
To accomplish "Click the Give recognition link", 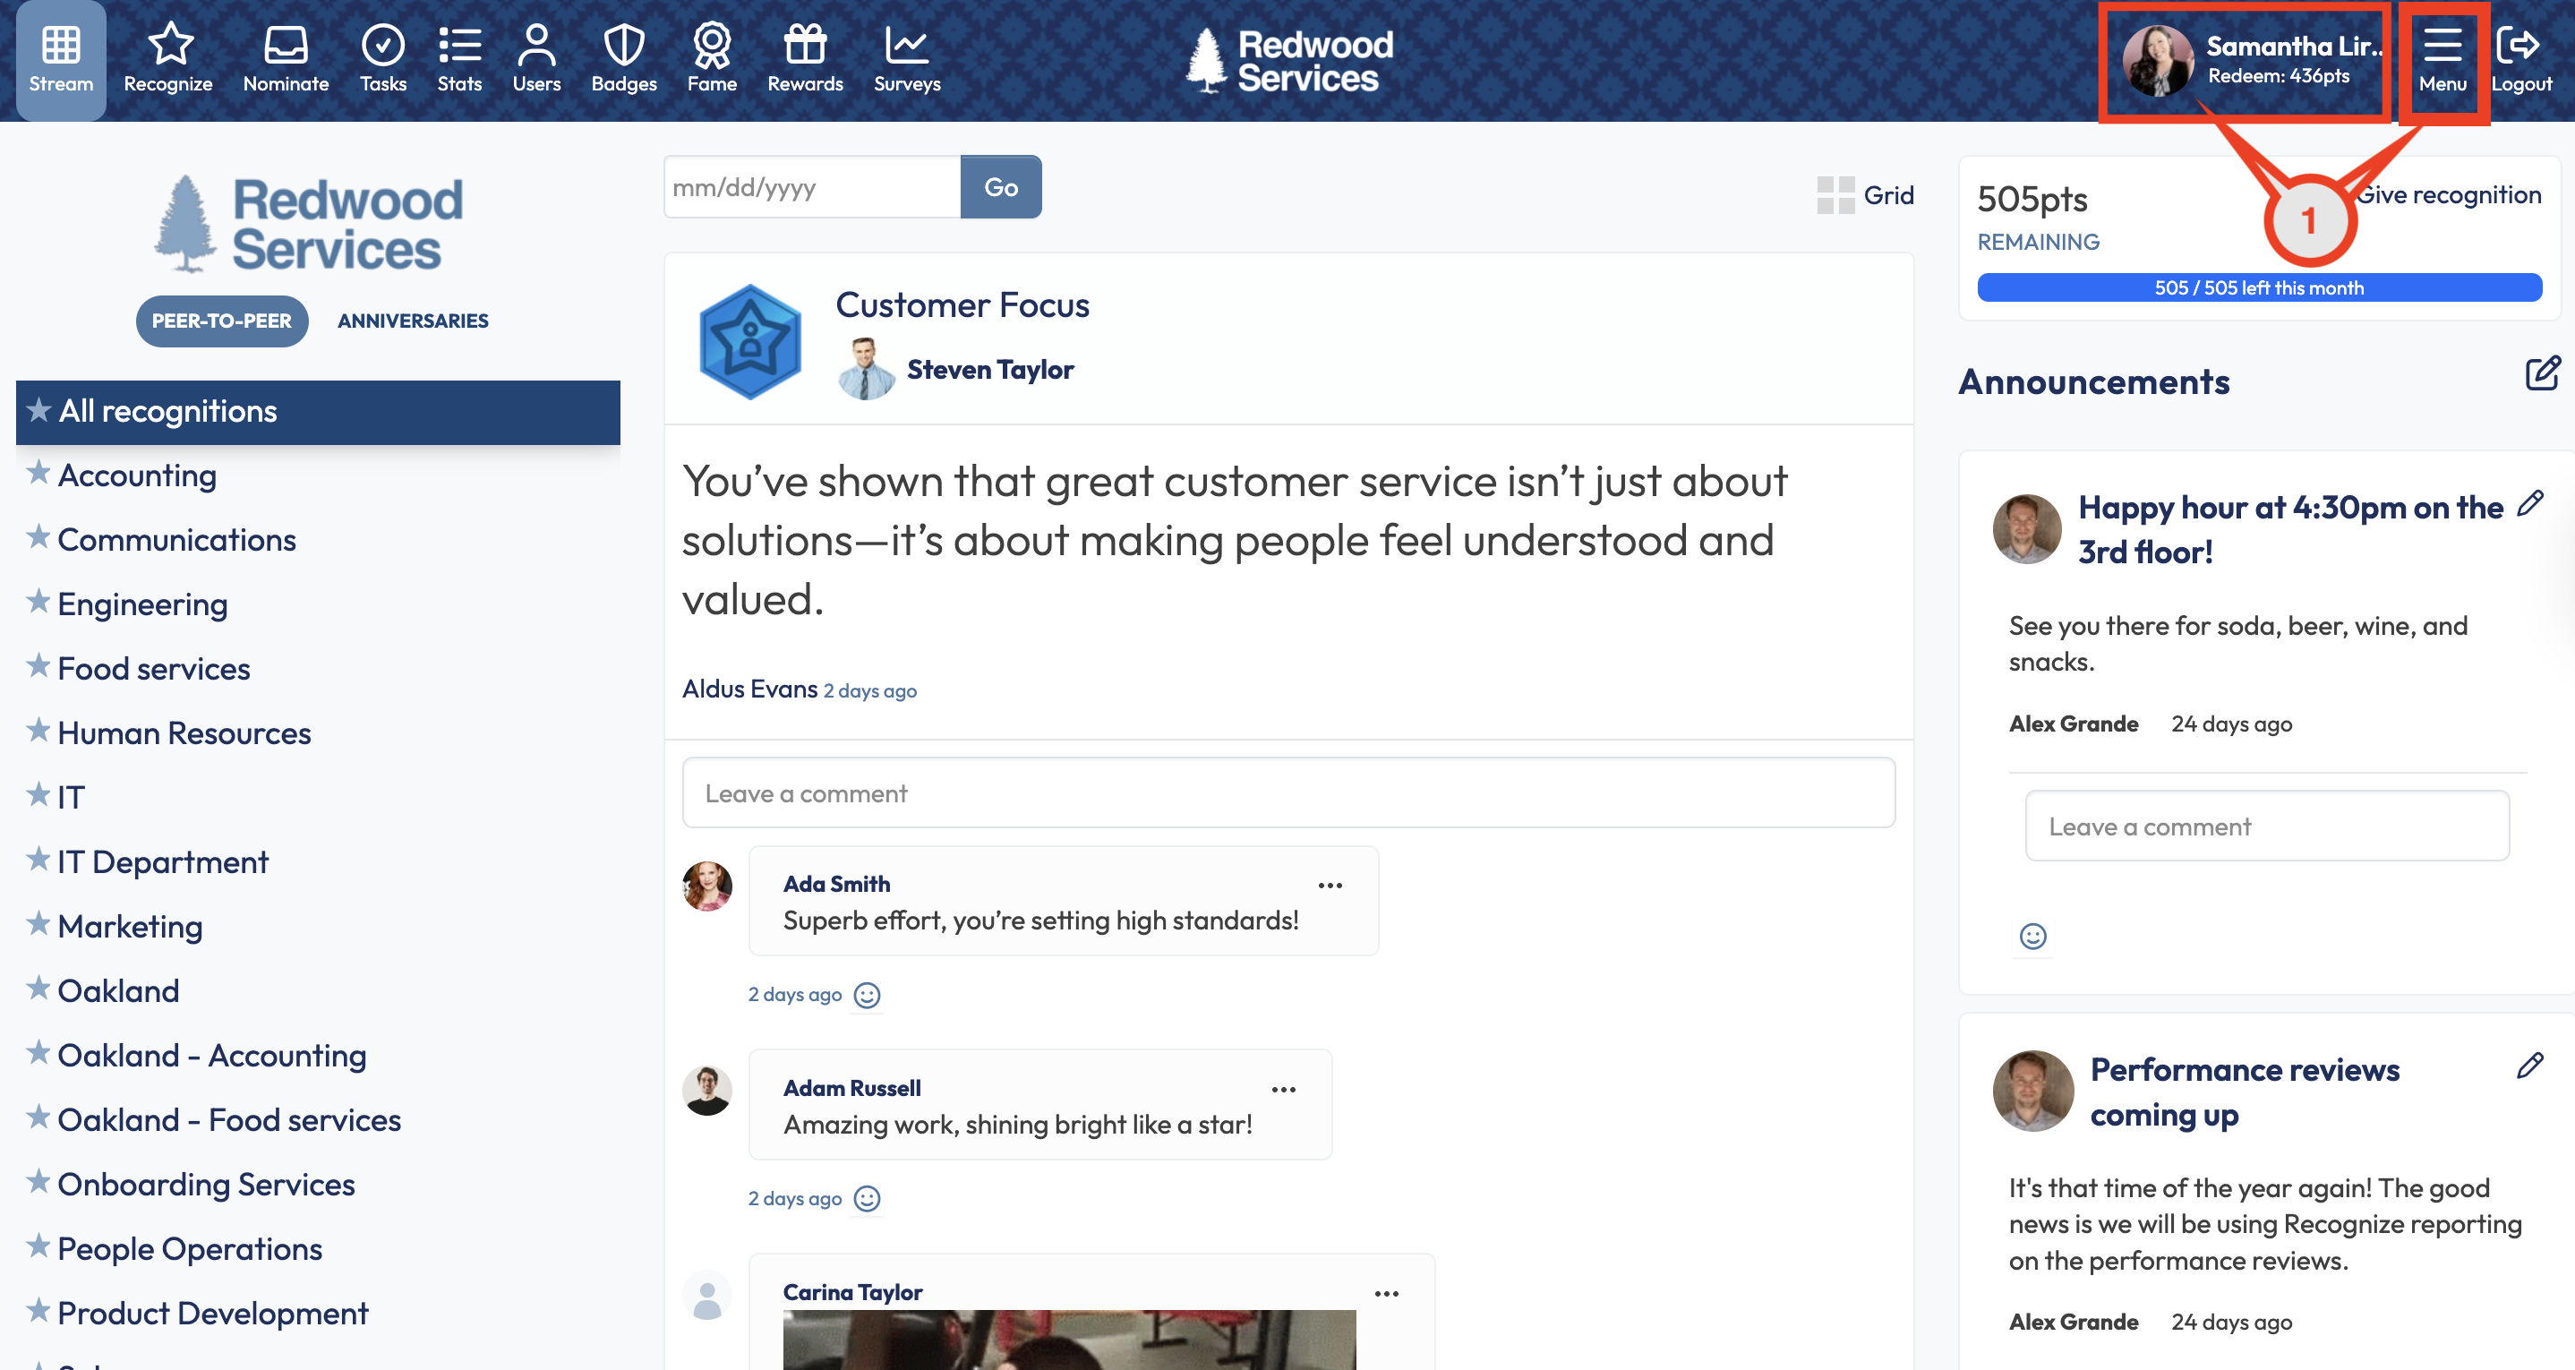I will (x=2451, y=195).
